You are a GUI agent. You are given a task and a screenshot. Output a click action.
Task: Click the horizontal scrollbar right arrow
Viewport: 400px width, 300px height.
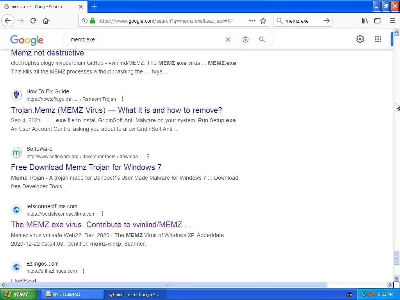point(390,285)
